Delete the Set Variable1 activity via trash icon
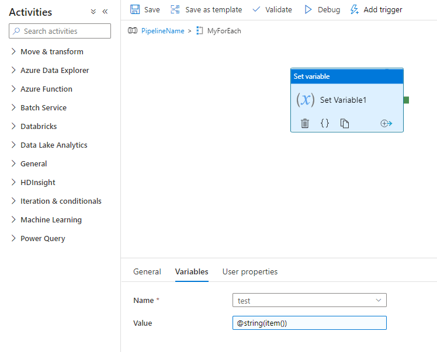The image size is (437, 352). [304, 123]
